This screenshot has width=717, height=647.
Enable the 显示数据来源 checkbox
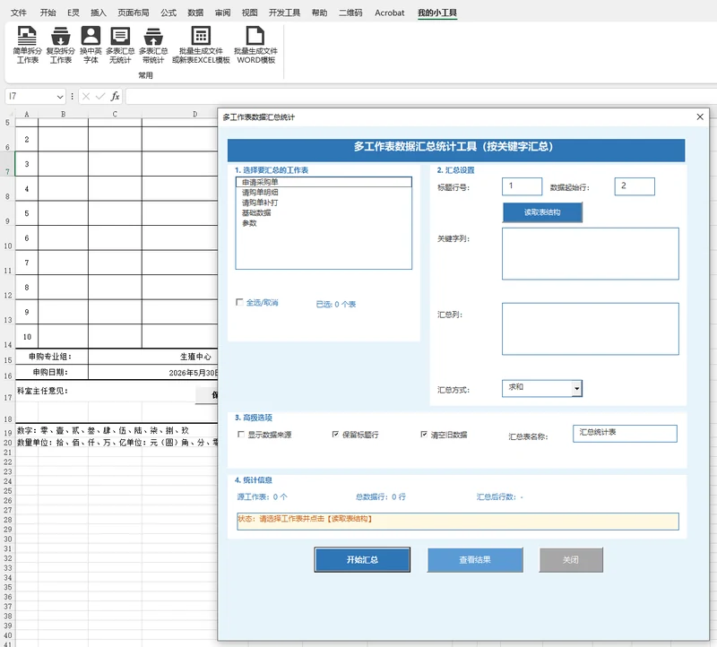[241, 435]
